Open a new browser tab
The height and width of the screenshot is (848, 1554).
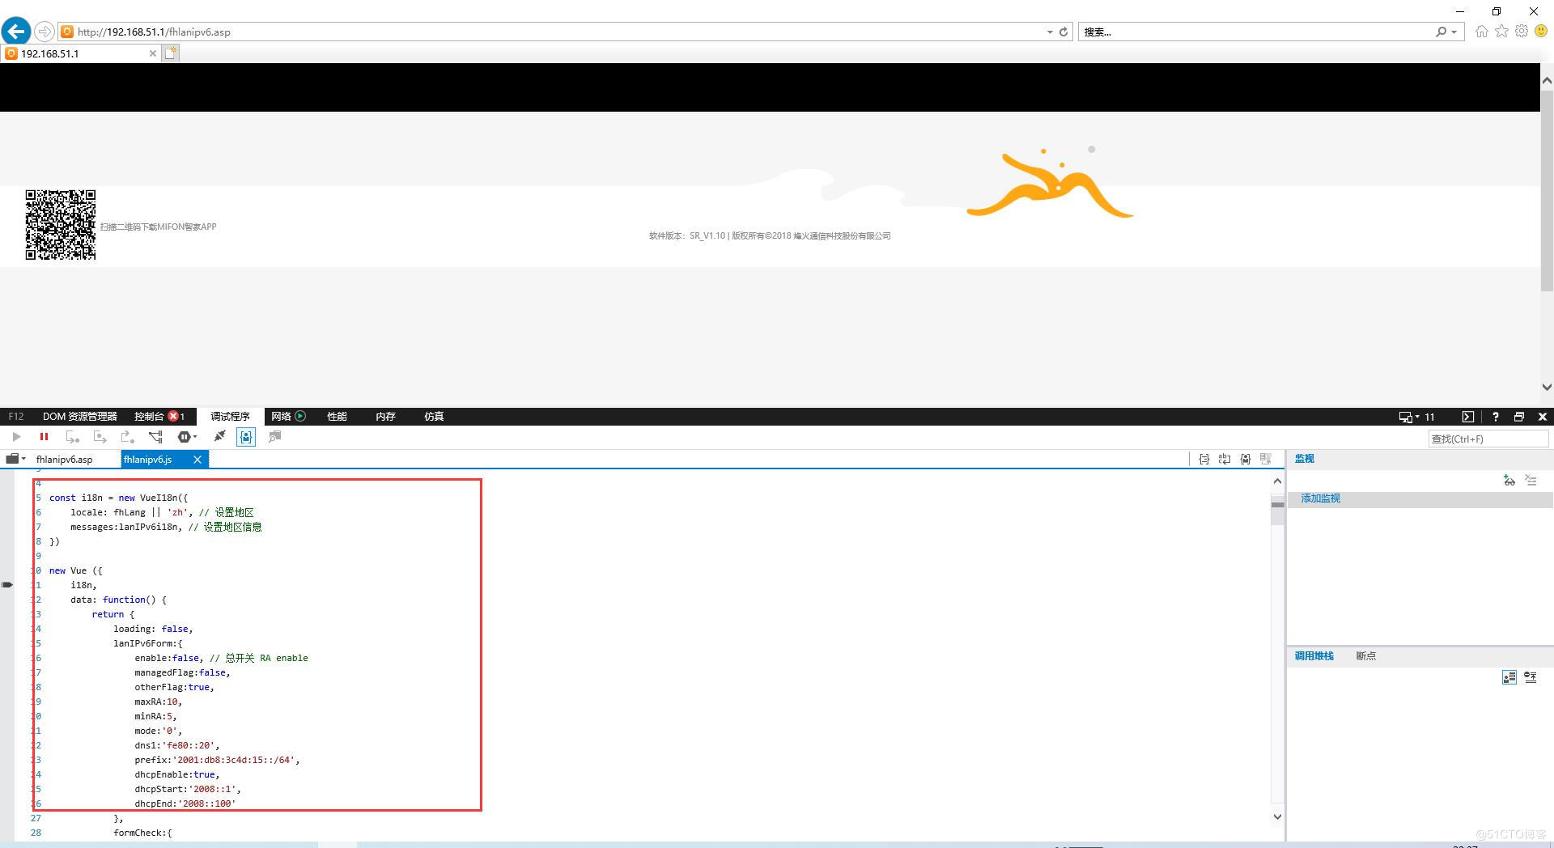(x=170, y=53)
